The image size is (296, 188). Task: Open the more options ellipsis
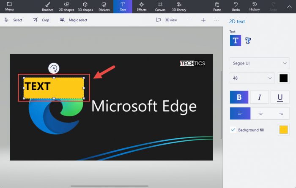point(217,20)
